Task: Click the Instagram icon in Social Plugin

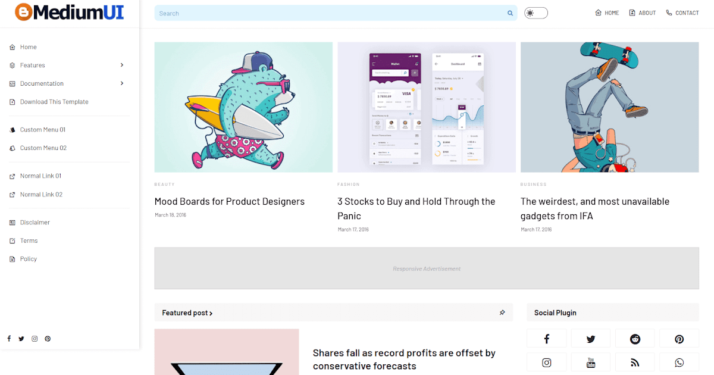Action: click(x=546, y=362)
